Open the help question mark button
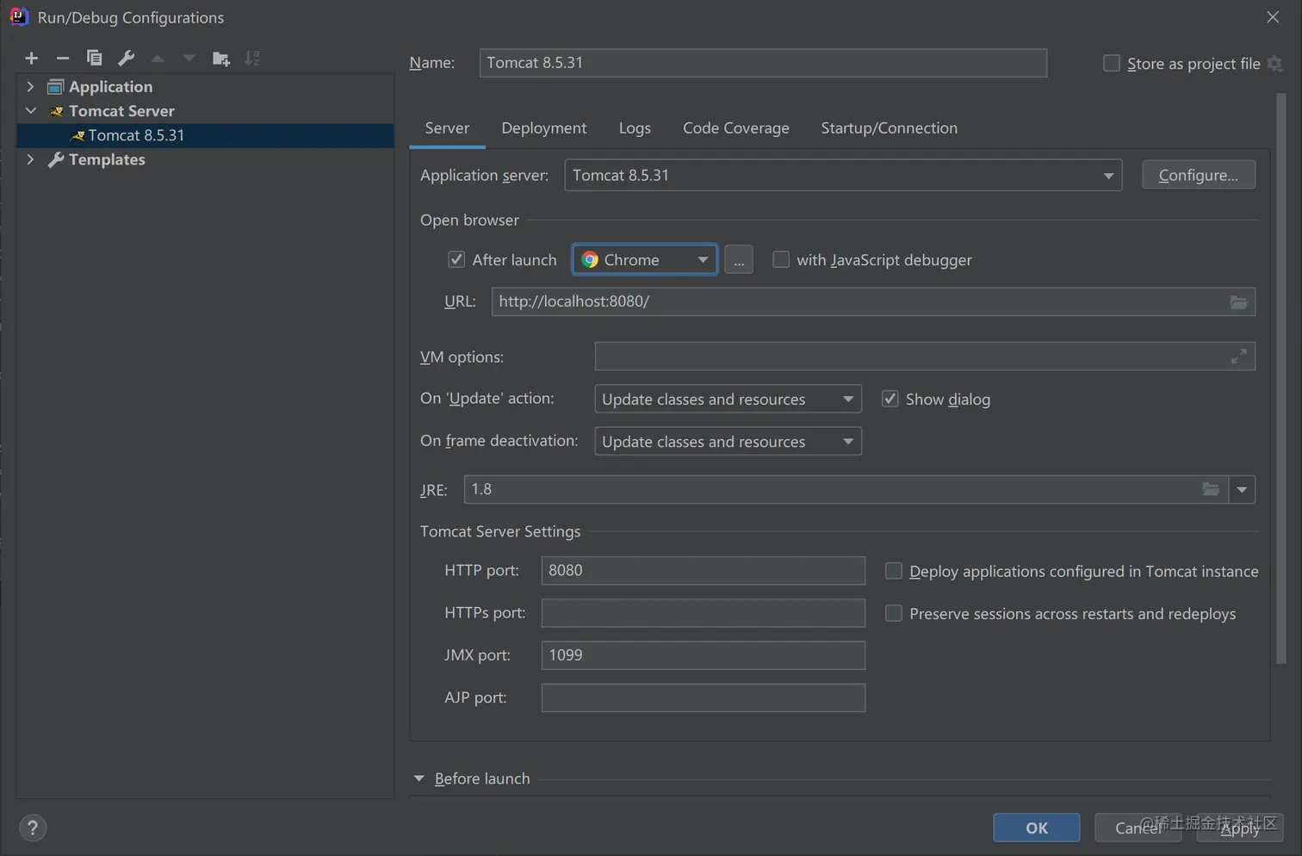The width and height of the screenshot is (1302, 856). click(33, 828)
